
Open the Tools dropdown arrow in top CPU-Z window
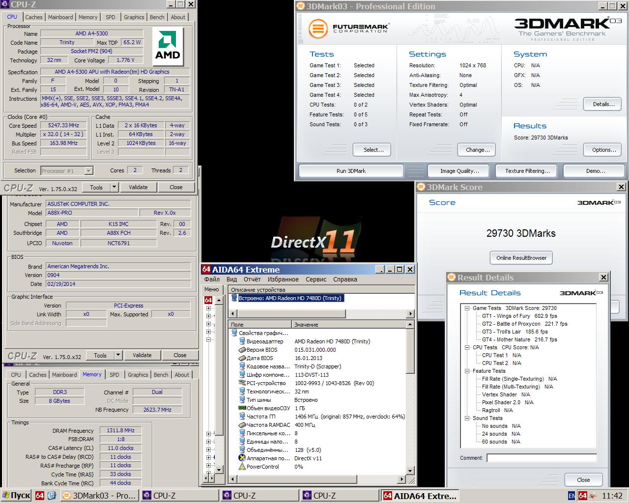pos(114,187)
